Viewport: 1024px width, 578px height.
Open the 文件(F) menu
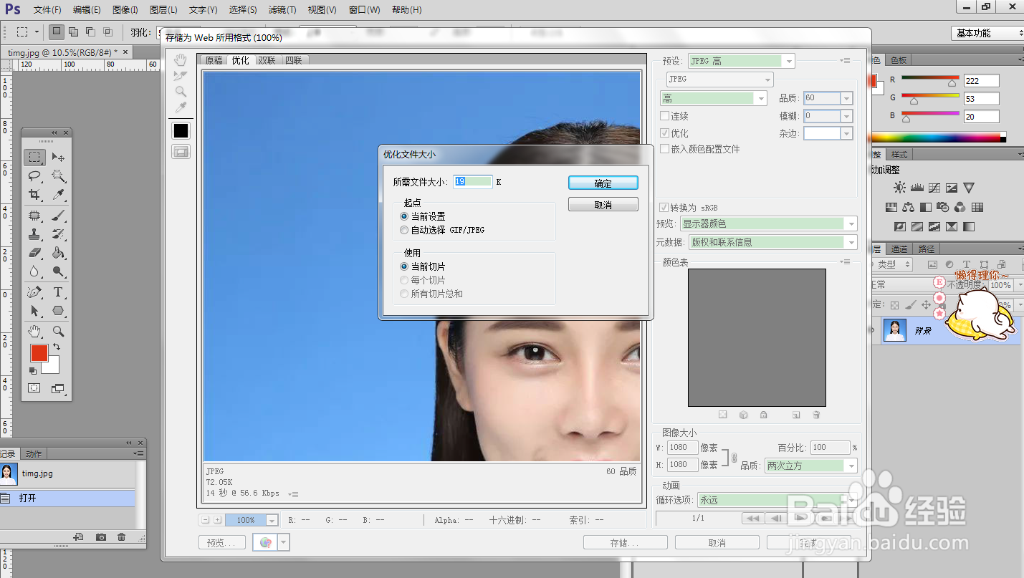(x=47, y=10)
